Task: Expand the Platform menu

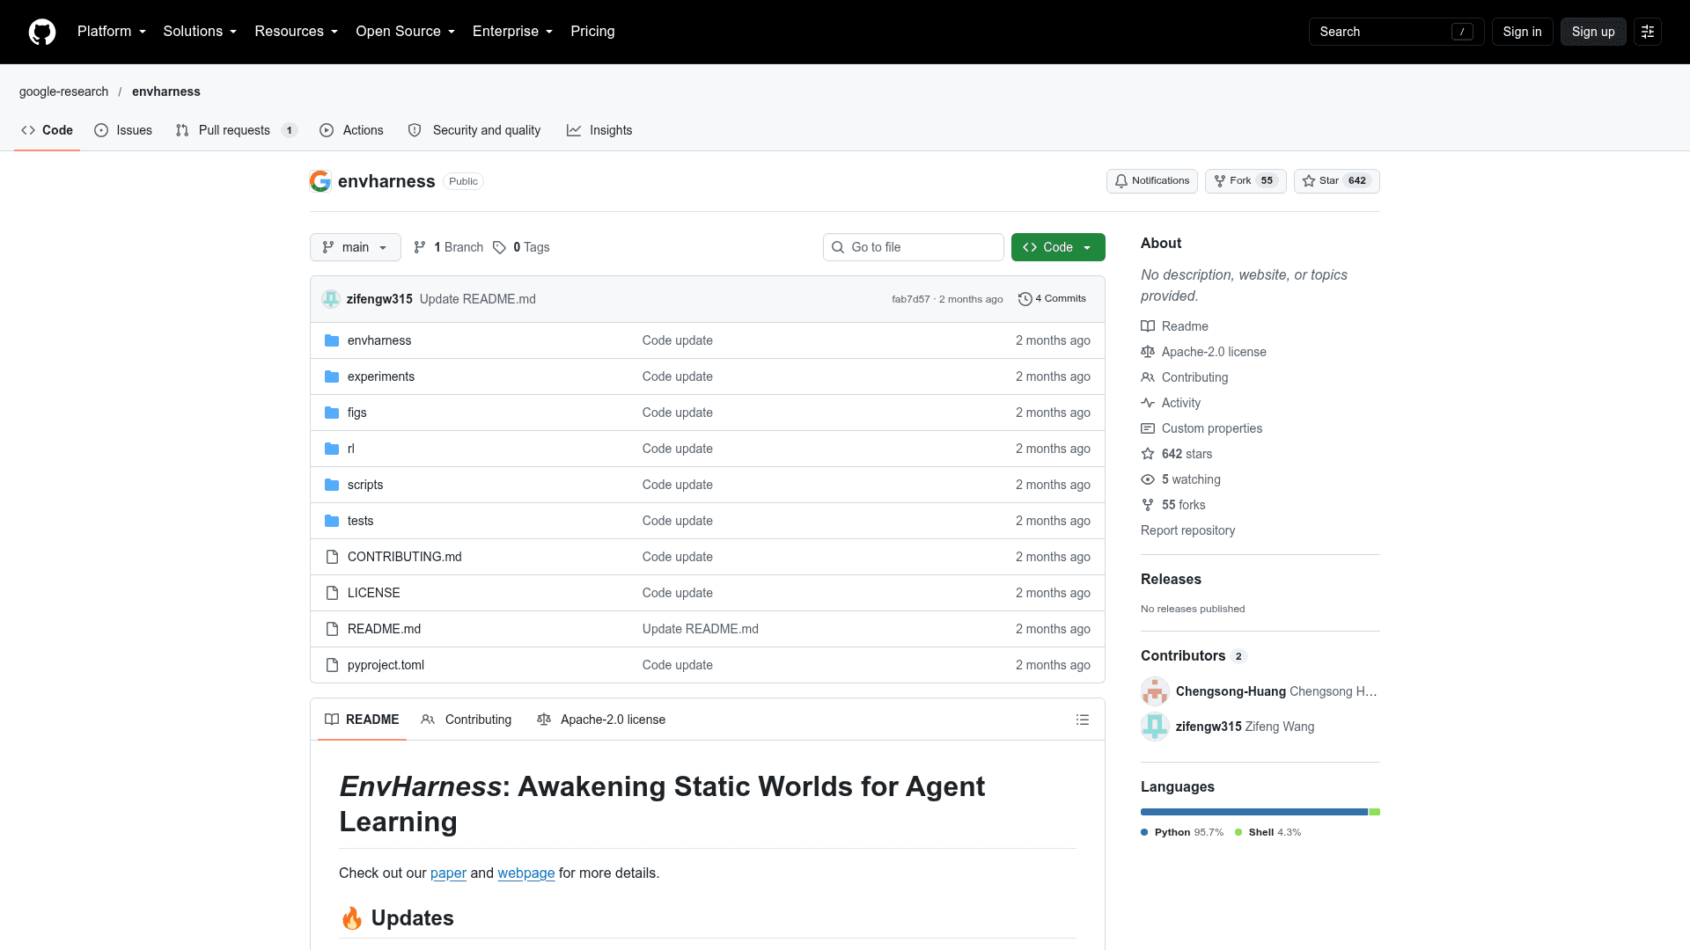Action: tap(112, 32)
